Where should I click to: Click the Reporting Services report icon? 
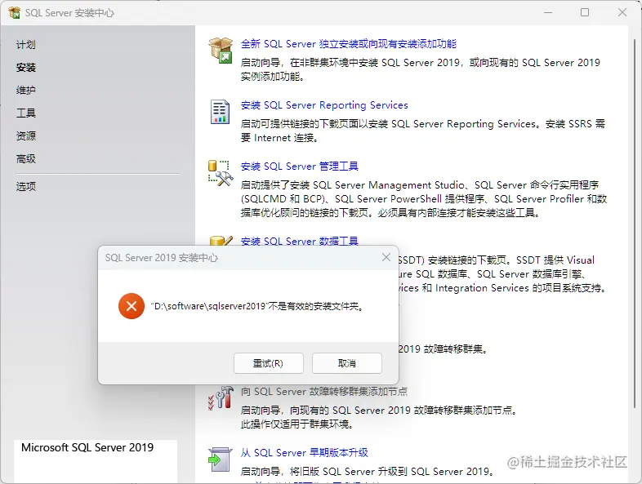220,112
